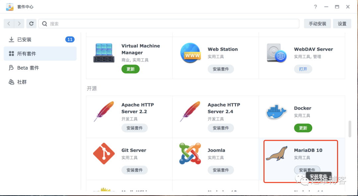The image size is (358, 196).
Task: Click the MariaDB 10 title
Action: pos(308,150)
